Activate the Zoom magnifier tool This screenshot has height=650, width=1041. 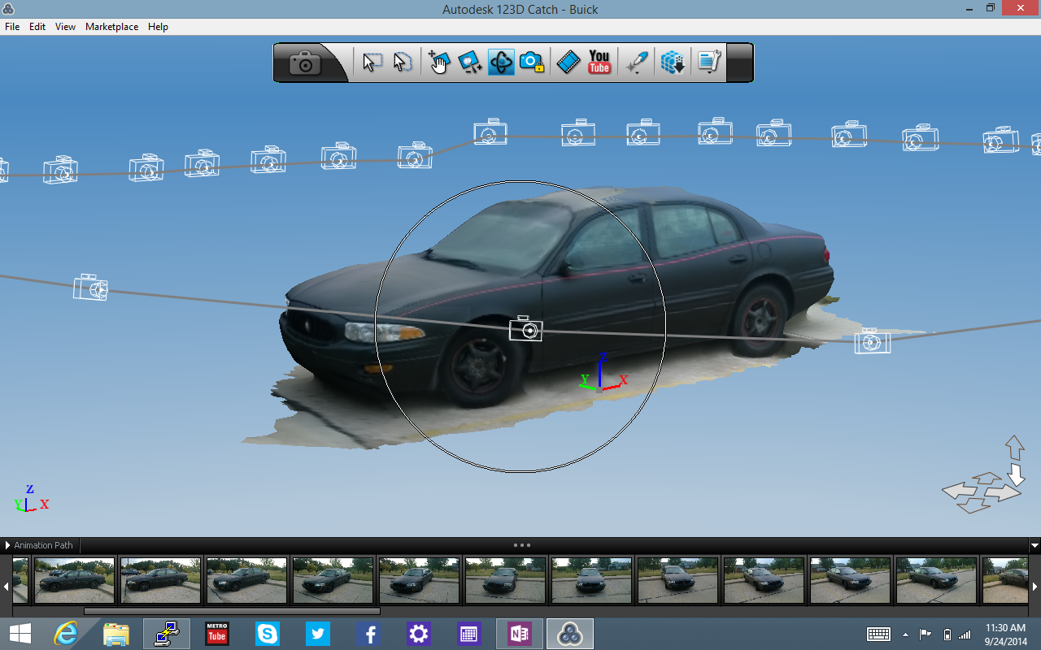[x=470, y=63]
